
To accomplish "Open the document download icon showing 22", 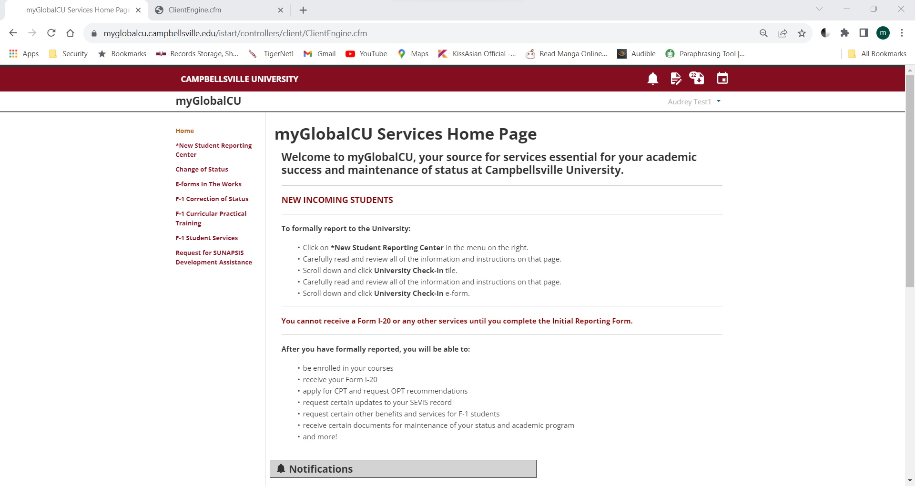I will pos(697,79).
